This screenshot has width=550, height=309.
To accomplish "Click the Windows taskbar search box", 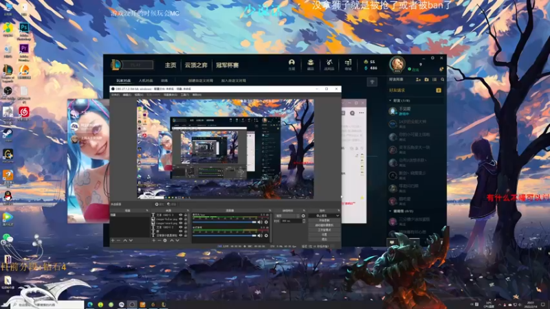I will coord(48,305).
